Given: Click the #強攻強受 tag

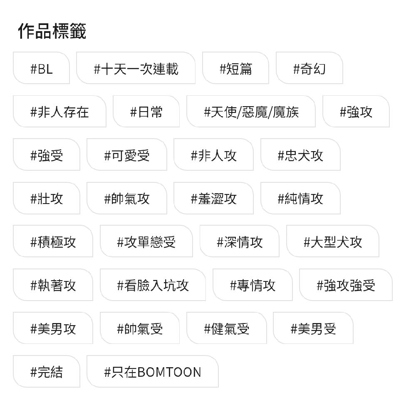Looking at the screenshot, I should tap(346, 285).
